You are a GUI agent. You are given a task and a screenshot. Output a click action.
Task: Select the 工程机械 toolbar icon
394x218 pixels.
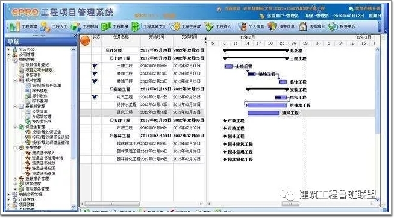[x=106, y=26]
